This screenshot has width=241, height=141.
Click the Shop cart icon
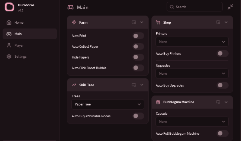pos(158,22)
